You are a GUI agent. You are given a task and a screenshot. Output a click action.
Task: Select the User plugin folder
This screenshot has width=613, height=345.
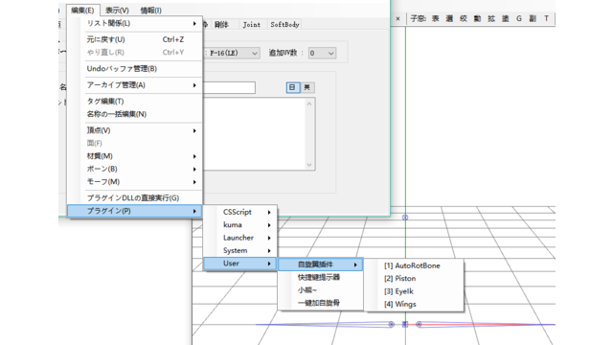point(240,264)
